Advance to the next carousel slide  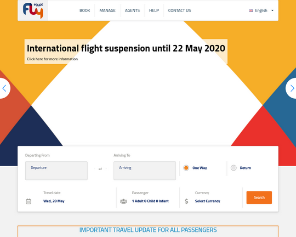click(292, 88)
